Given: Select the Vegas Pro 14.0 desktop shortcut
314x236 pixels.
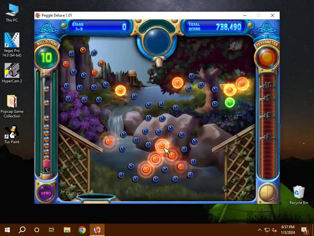Looking at the screenshot, I should (12, 45).
